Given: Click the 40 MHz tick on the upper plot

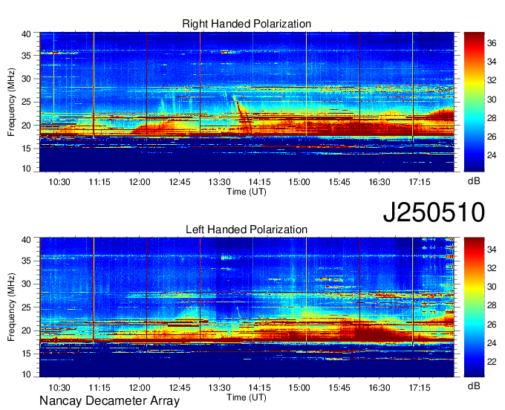Looking at the screenshot, I should [26, 34].
